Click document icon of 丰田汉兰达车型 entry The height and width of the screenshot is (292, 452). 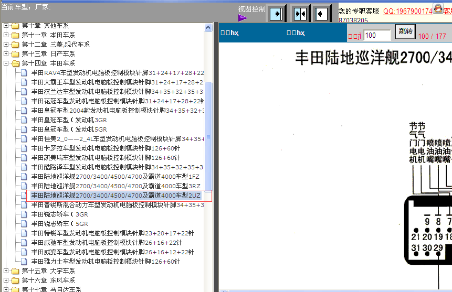click(x=24, y=92)
